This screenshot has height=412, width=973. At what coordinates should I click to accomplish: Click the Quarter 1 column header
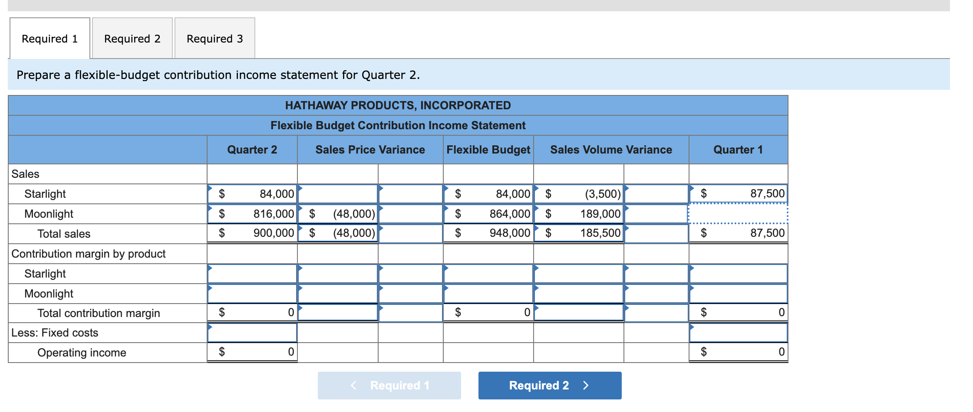(x=738, y=150)
